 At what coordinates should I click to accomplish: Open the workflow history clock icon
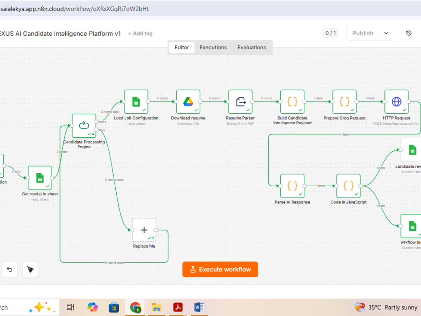409,33
